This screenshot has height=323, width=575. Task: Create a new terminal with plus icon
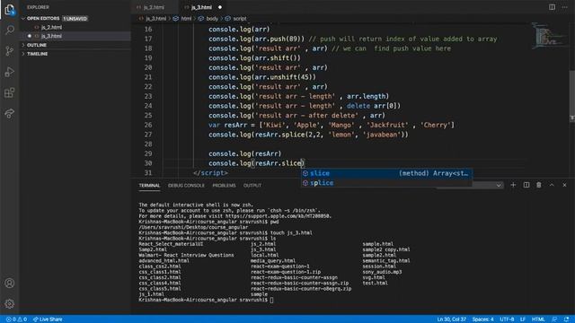(513, 185)
